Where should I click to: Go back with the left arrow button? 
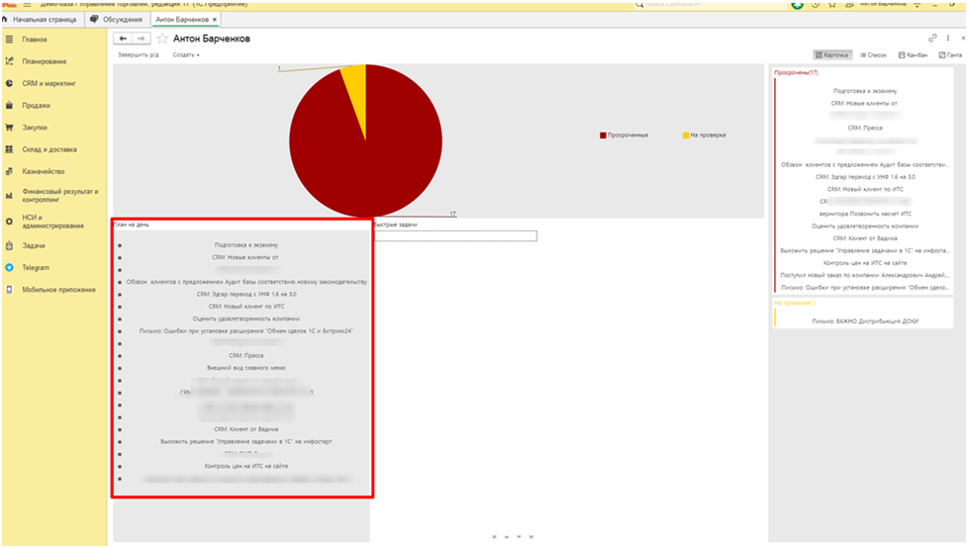123,39
